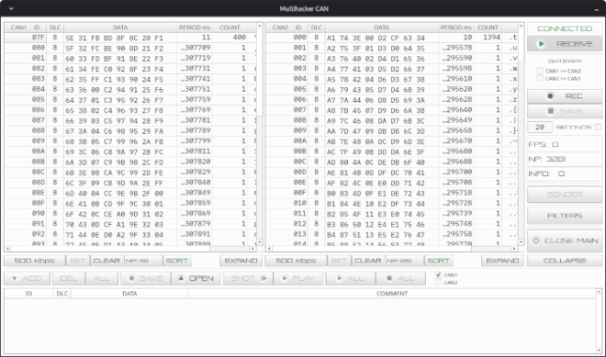Select CAN1 row with ID 092
The image size is (606, 357).
coord(130,235)
